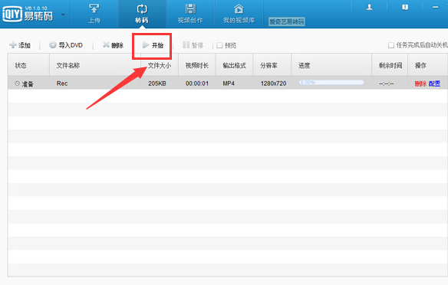Click the 输出格式 column header

[x=234, y=65]
